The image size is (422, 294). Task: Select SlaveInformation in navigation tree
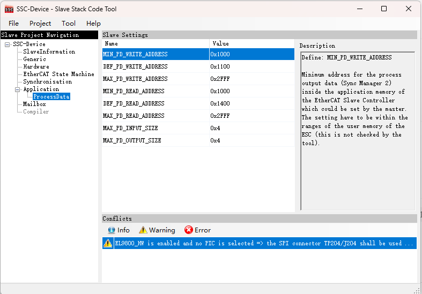pos(49,51)
